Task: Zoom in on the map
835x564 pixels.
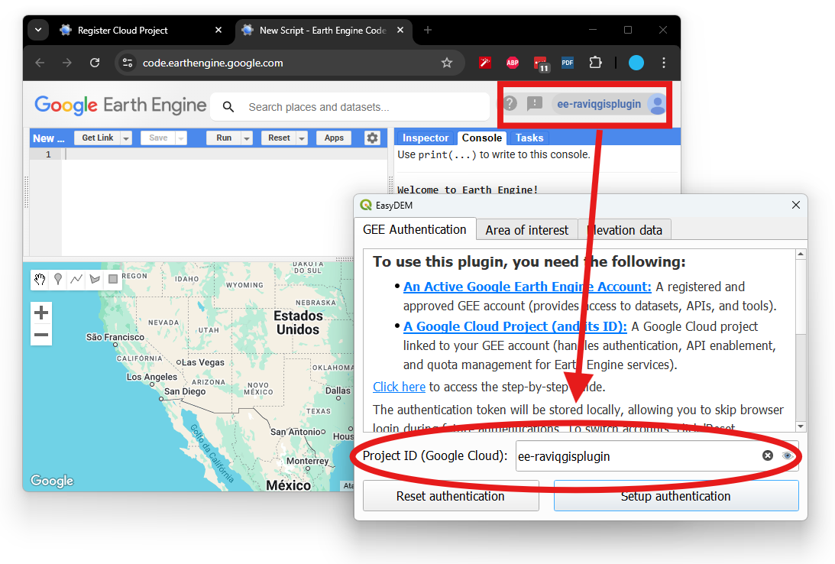Action: point(41,313)
